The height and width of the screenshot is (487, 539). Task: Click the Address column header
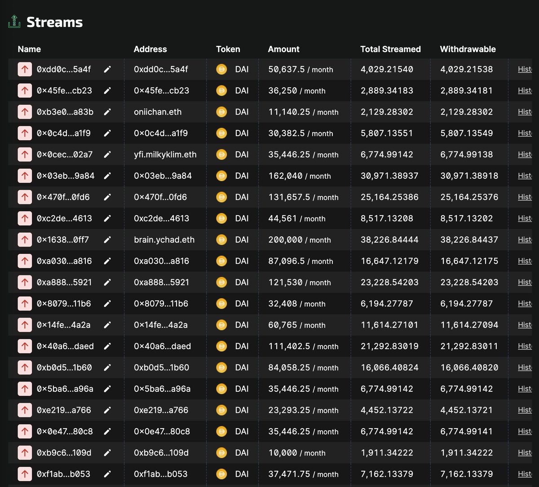point(150,49)
